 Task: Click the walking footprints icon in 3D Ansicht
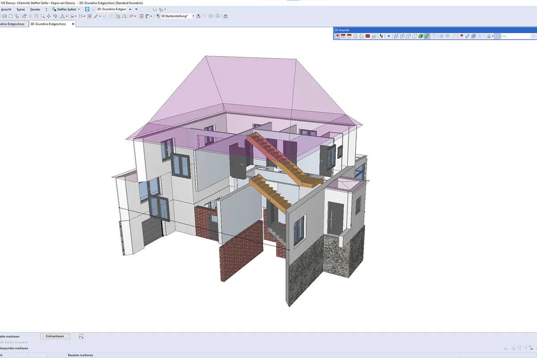point(381,36)
